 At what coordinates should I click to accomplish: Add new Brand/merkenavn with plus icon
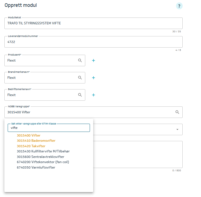pyautogui.click(x=93, y=78)
